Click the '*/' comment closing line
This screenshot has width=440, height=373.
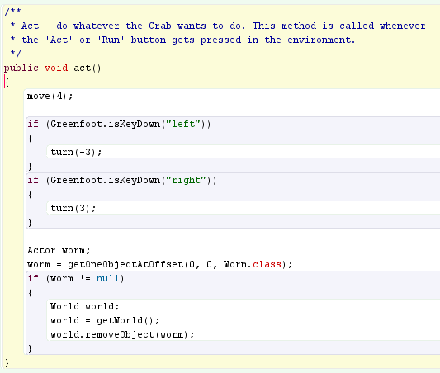[16, 54]
